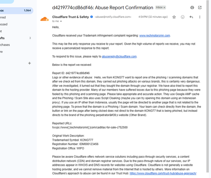Expand the More item in sidebar
Screen dimensions: 211x178
(x=1, y=52)
